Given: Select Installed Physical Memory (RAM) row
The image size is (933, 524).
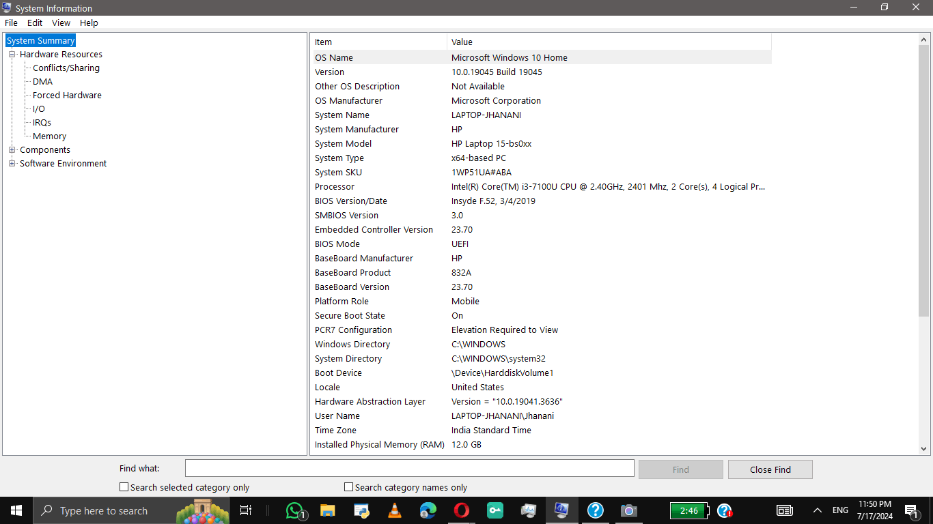Looking at the screenshot, I should 542,444.
